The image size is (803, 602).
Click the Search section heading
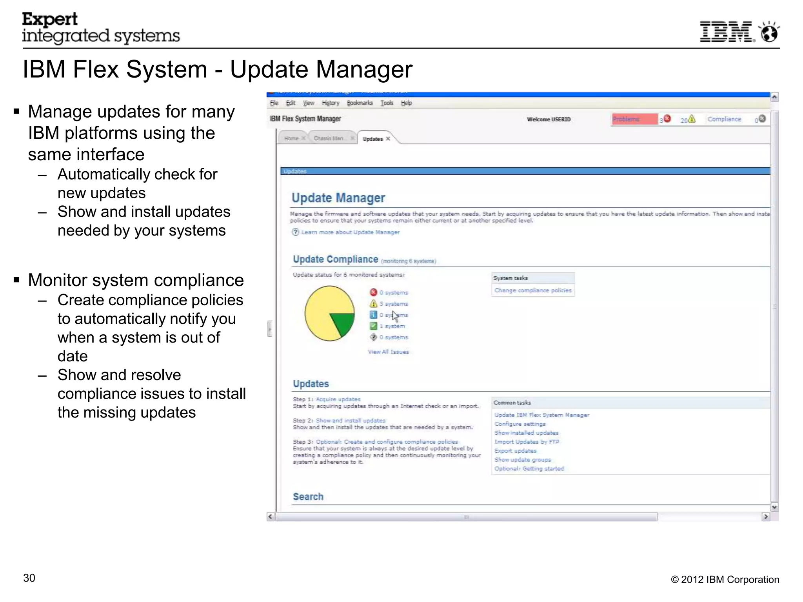pyautogui.click(x=308, y=497)
